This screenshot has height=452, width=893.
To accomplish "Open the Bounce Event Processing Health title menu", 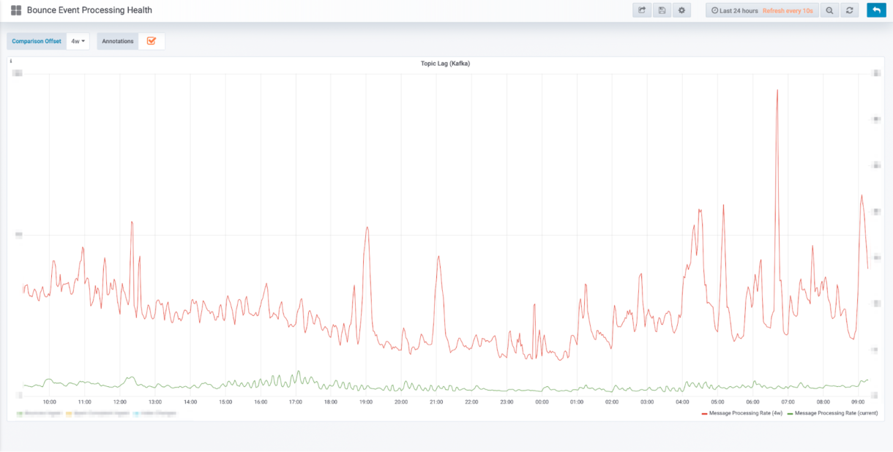I will pyautogui.click(x=89, y=10).
